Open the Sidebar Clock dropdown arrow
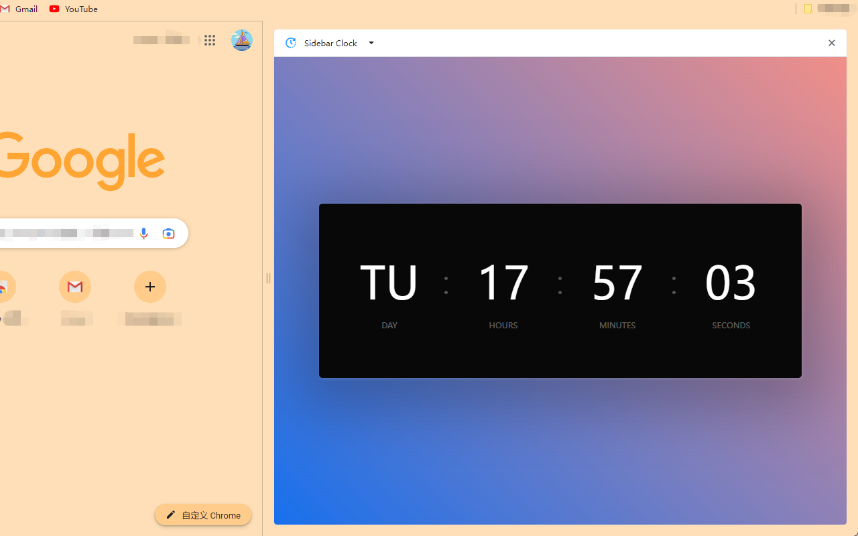 (371, 43)
